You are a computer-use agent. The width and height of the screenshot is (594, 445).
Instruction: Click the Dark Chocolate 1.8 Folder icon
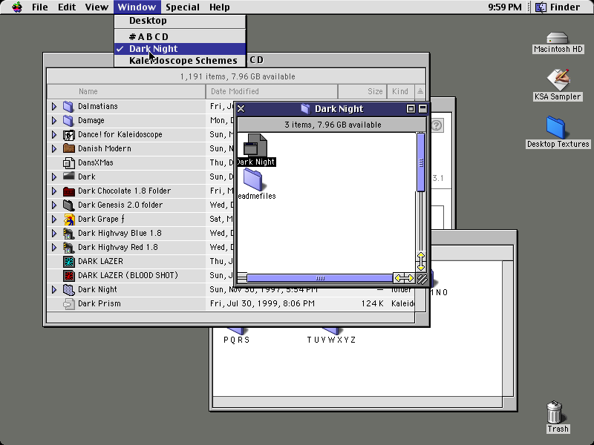coord(68,191)
